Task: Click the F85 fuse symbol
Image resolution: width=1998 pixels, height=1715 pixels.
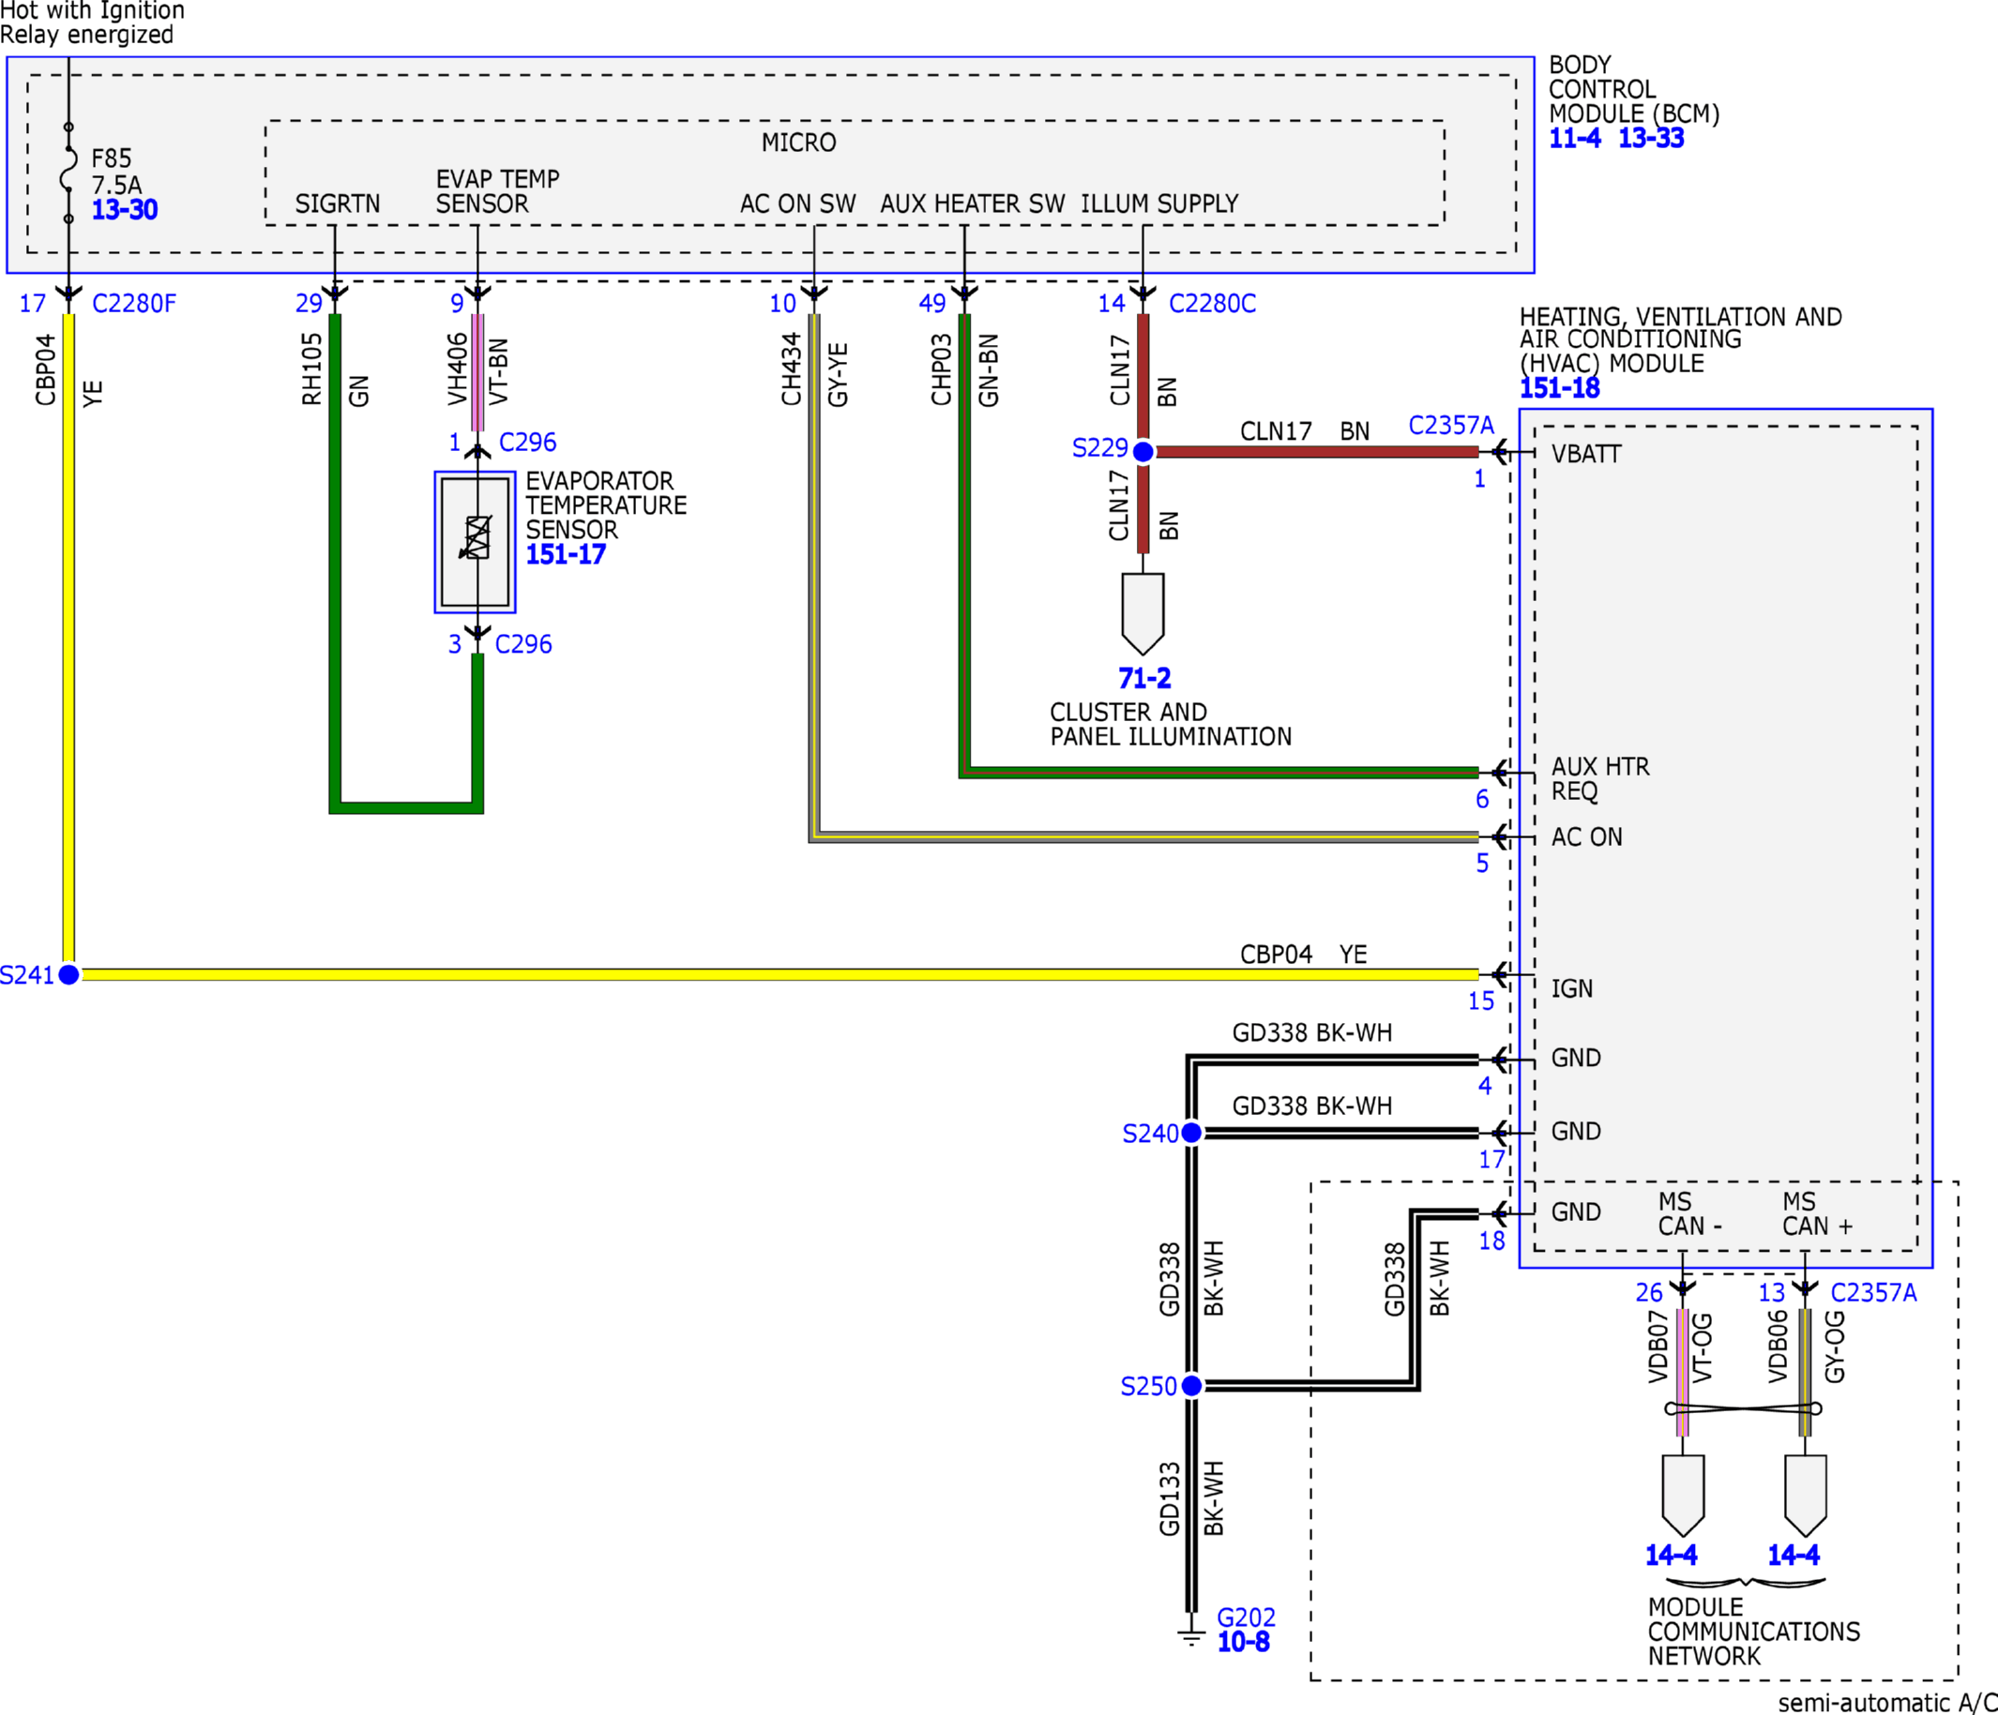Action: click(x=68, y=173)
